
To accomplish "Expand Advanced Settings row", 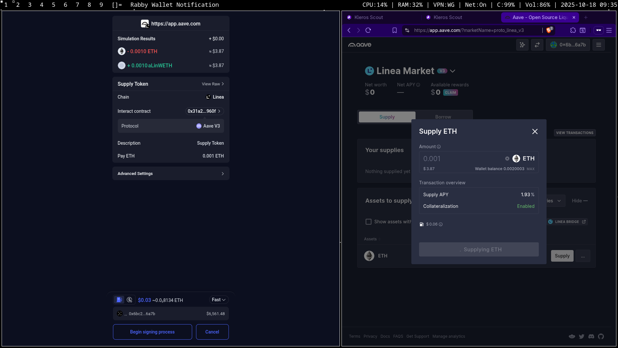I will [171, 174].
